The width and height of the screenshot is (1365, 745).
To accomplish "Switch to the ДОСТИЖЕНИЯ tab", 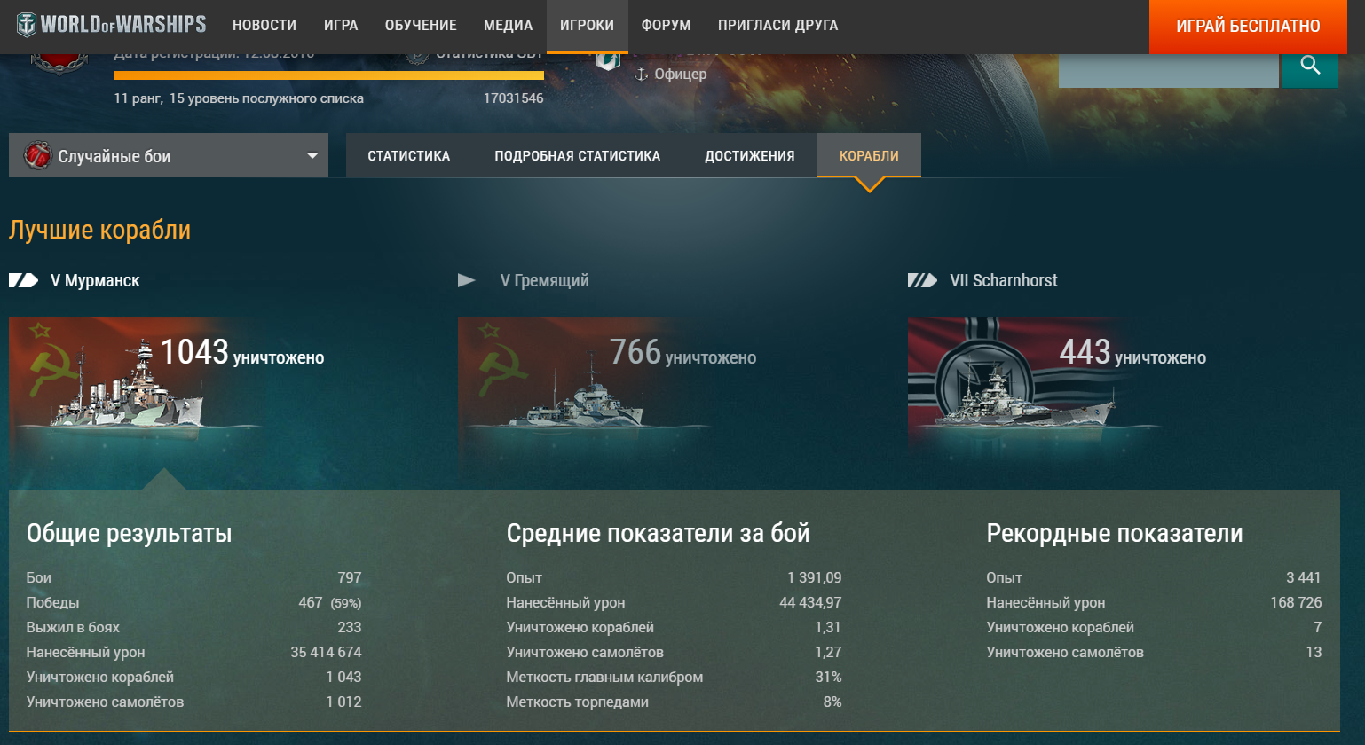I will click(750, 155).
